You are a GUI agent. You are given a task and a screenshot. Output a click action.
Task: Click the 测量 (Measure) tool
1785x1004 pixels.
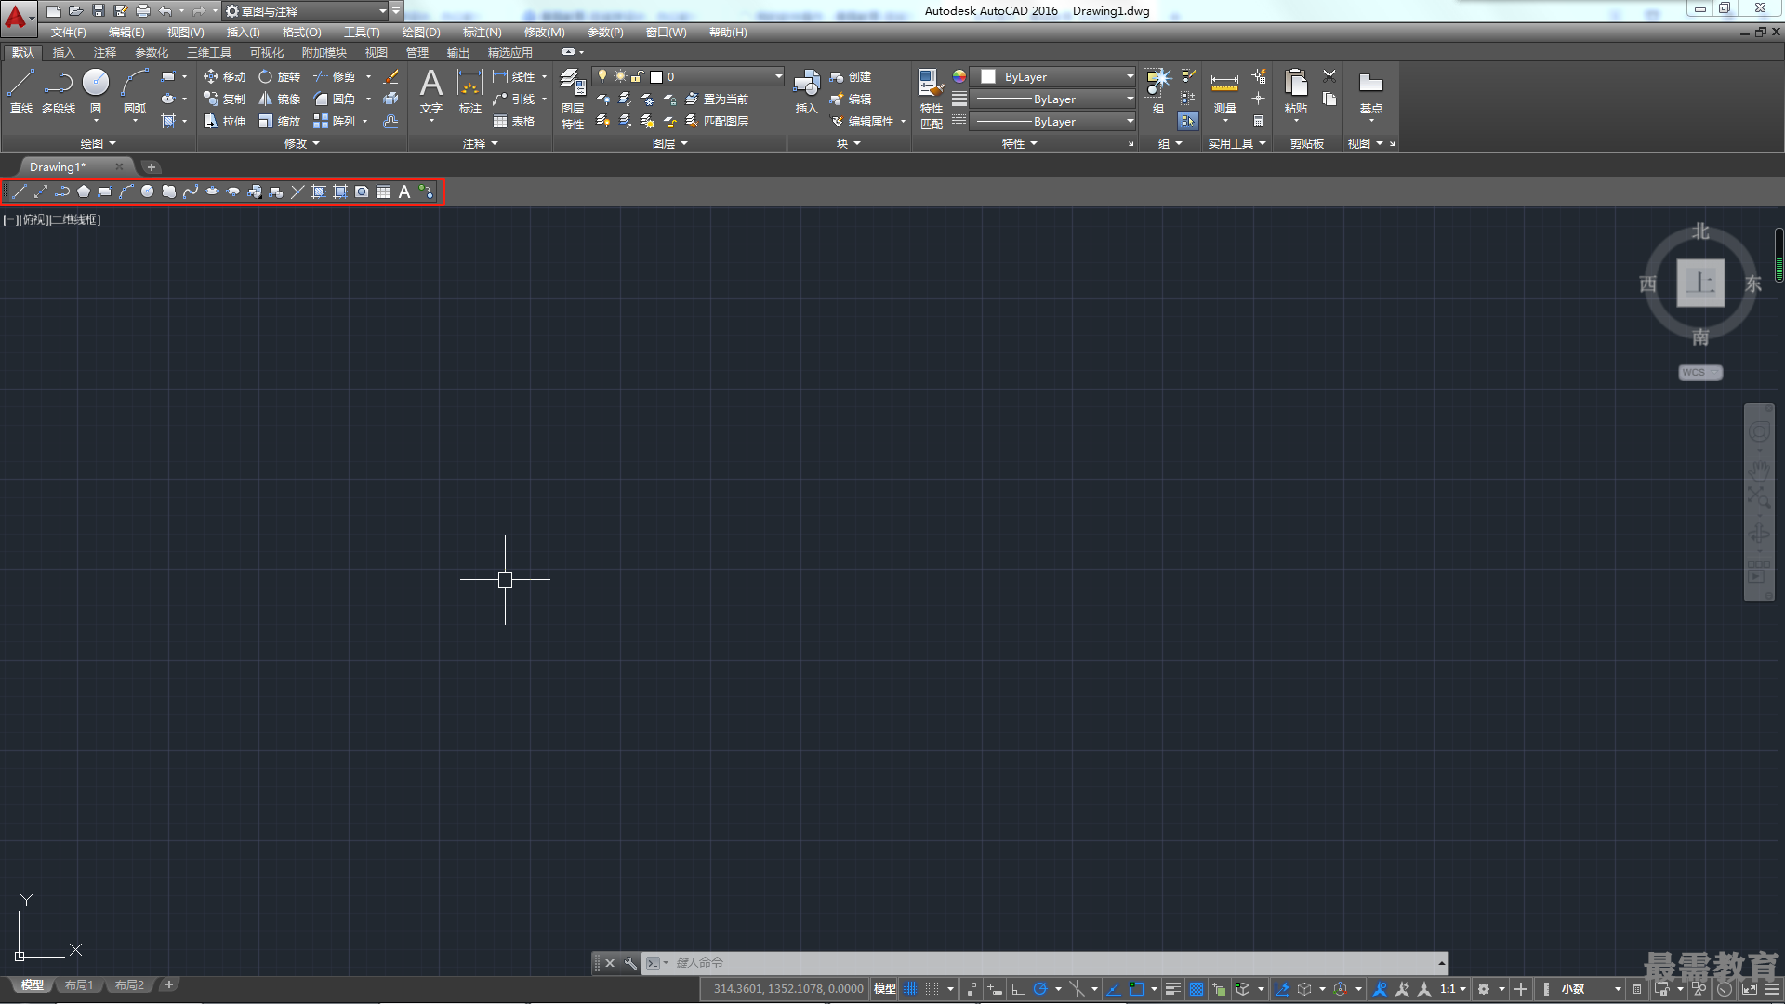click(1225, 91)
